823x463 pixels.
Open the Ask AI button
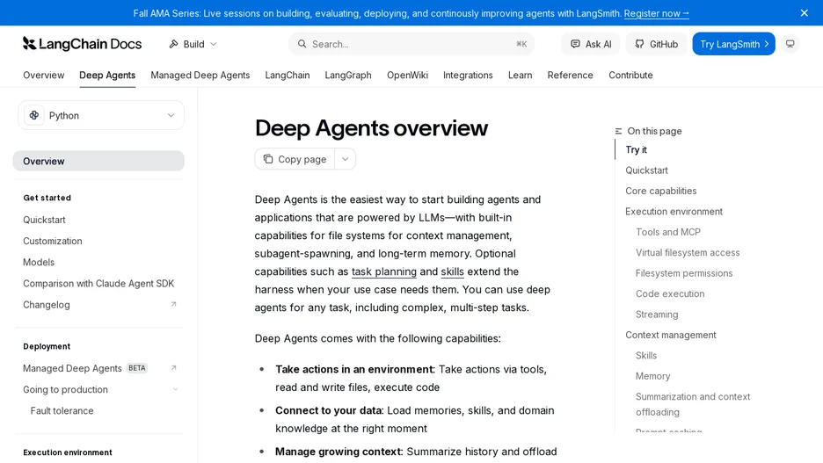tap(591, 44)
